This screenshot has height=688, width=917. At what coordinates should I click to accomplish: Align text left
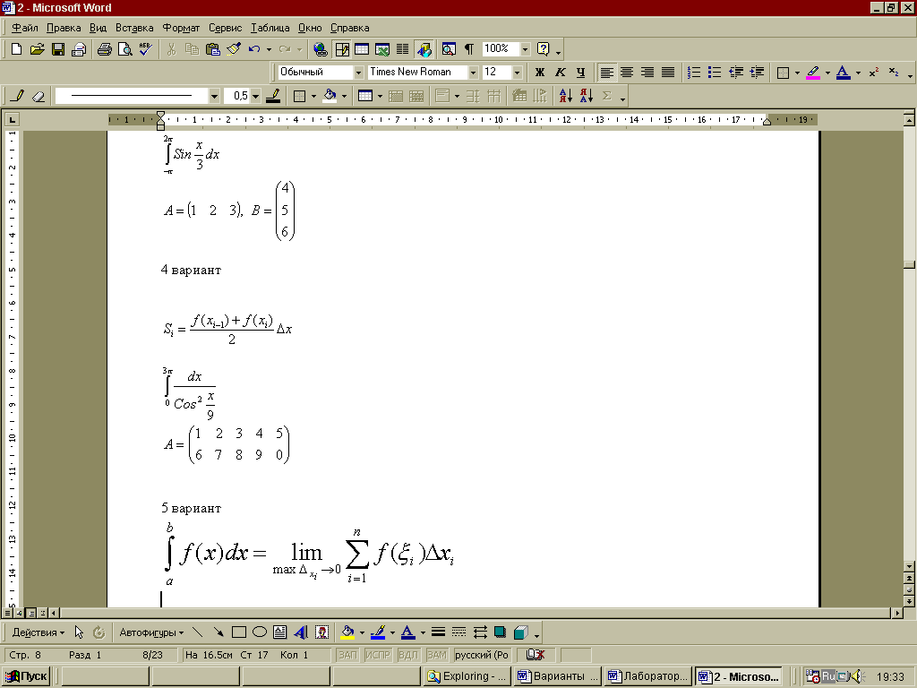pos(606,73)
